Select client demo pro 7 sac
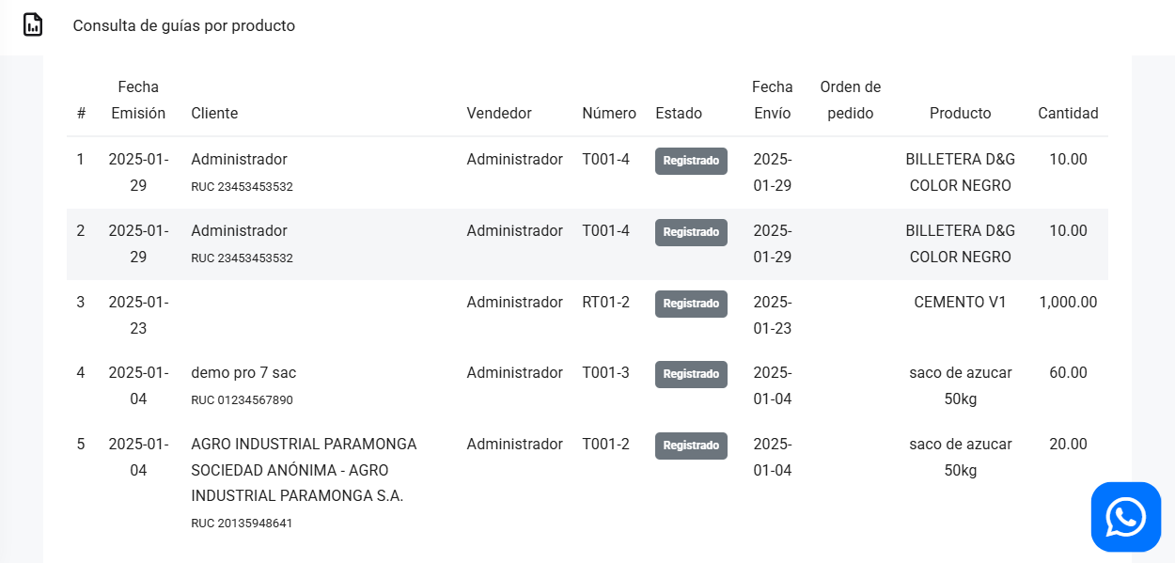 coord(243,373)
